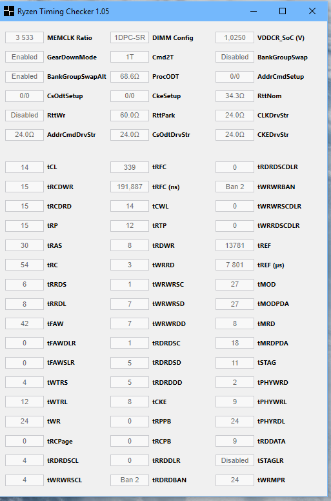Click the tWTRS value field

25,382
